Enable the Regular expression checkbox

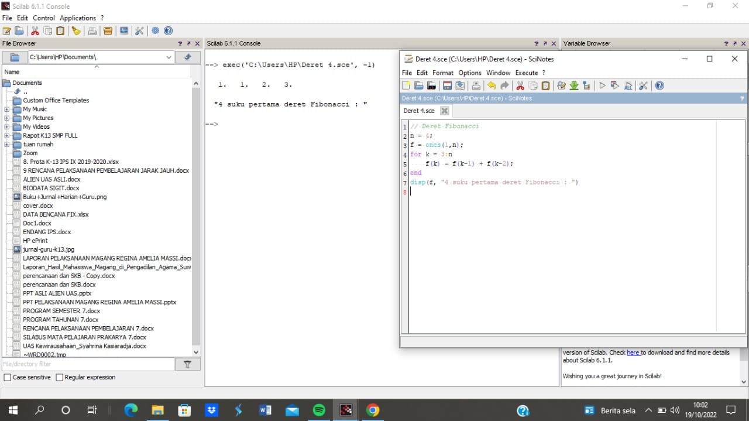(59, 378)
